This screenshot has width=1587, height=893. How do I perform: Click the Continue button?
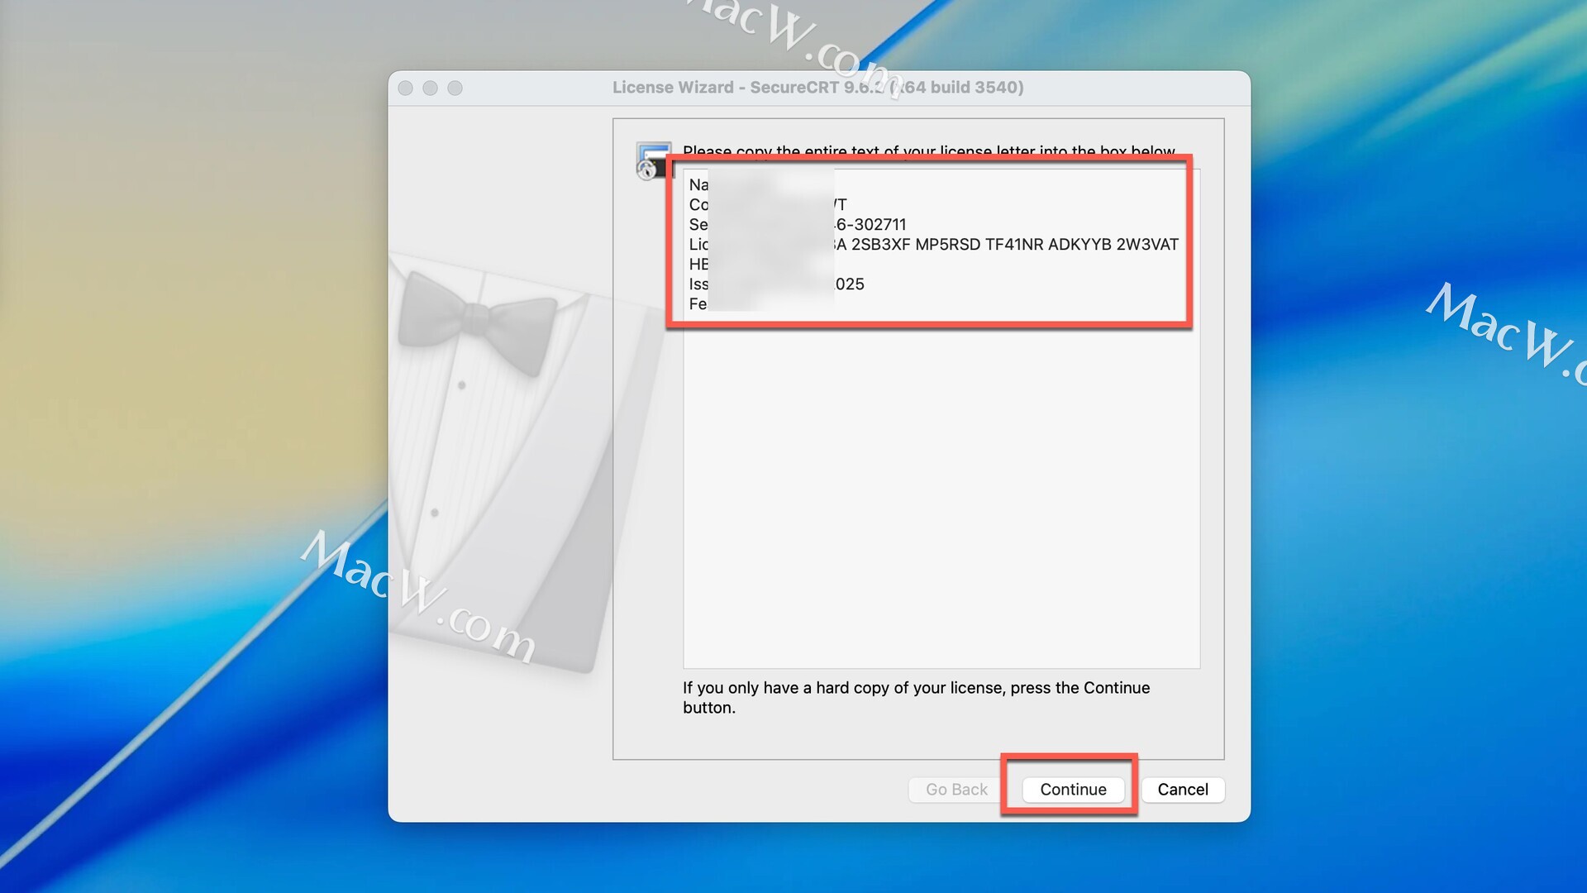(1073, 790)
